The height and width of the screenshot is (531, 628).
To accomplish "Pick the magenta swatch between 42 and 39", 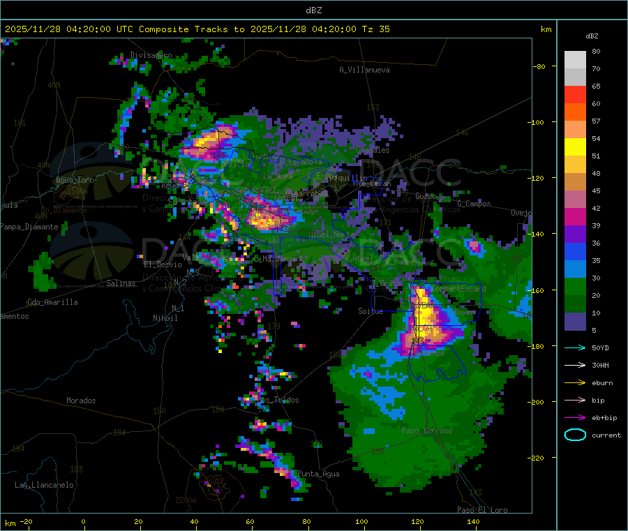I will click(x=575, y=216).
